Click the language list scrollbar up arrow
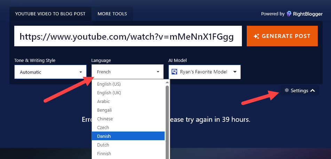 point(167,82)
